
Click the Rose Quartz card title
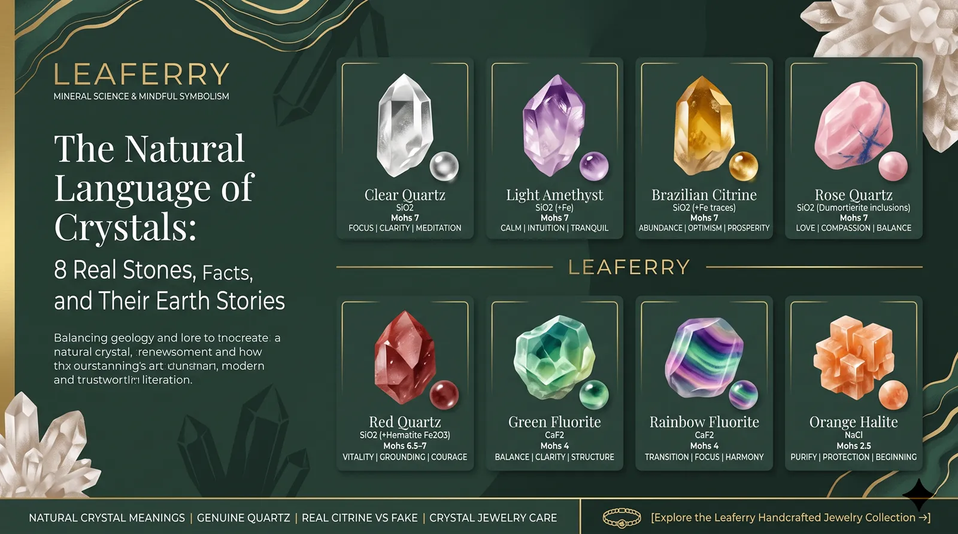click(x=853, y=195)
